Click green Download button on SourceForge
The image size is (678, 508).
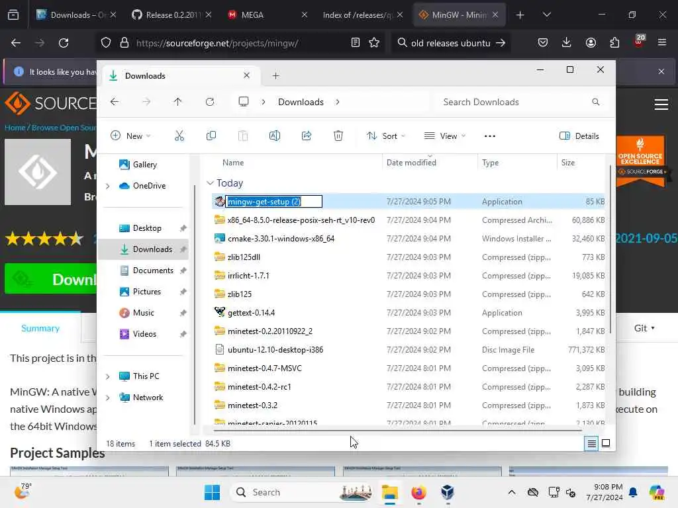(x=50, y=279)
